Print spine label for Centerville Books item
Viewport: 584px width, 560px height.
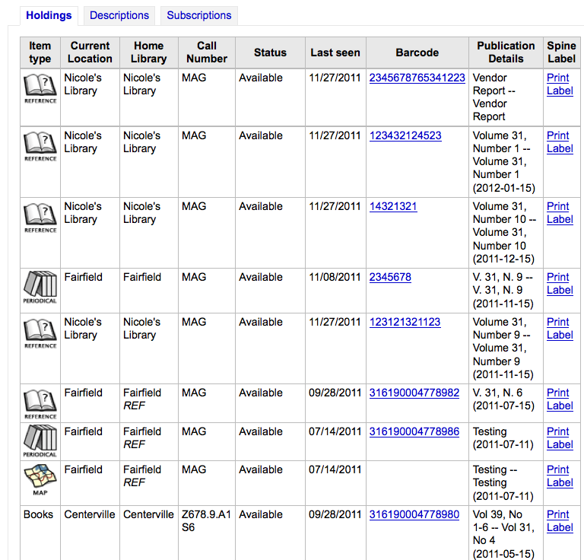coord(560,521)
